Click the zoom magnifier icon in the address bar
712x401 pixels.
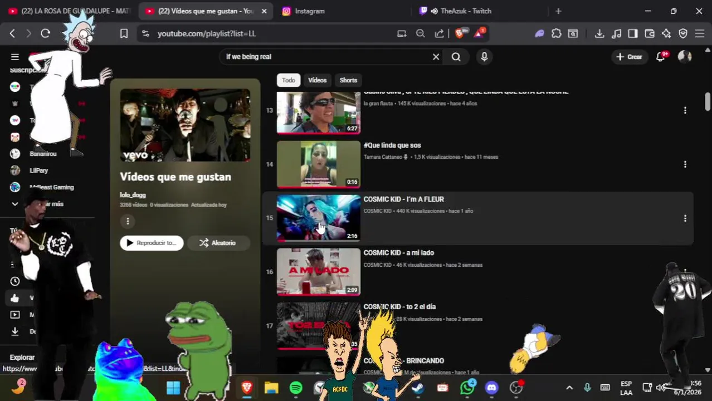point(421,33)
